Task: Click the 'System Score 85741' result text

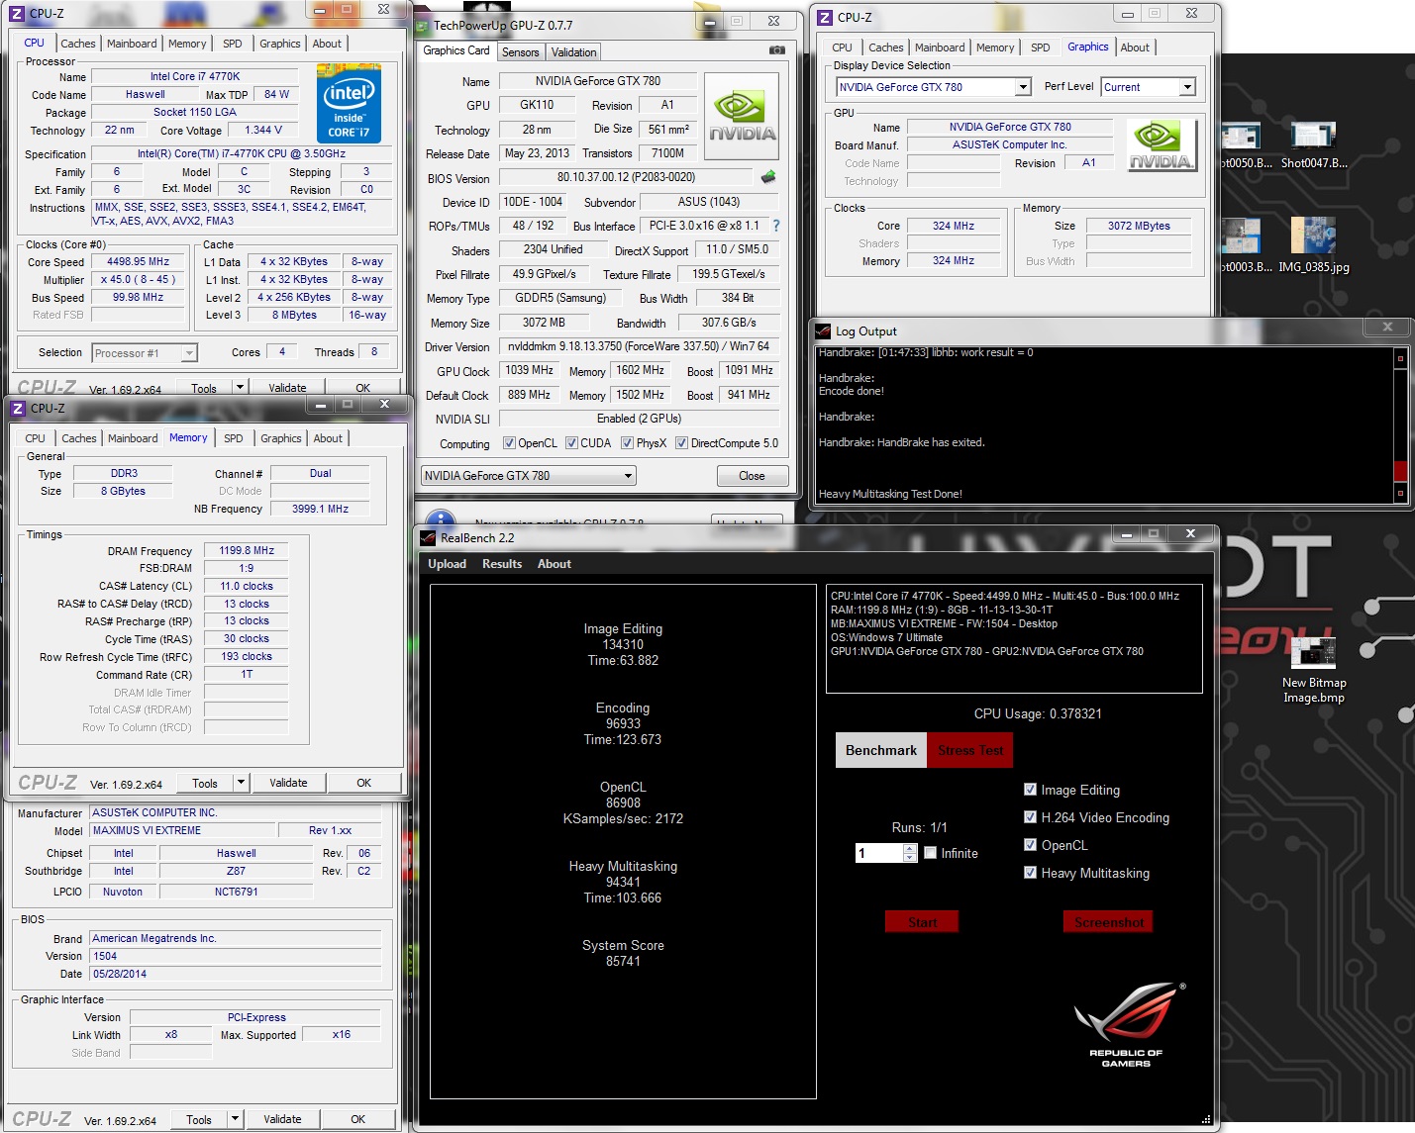Action: pos(623,953)
